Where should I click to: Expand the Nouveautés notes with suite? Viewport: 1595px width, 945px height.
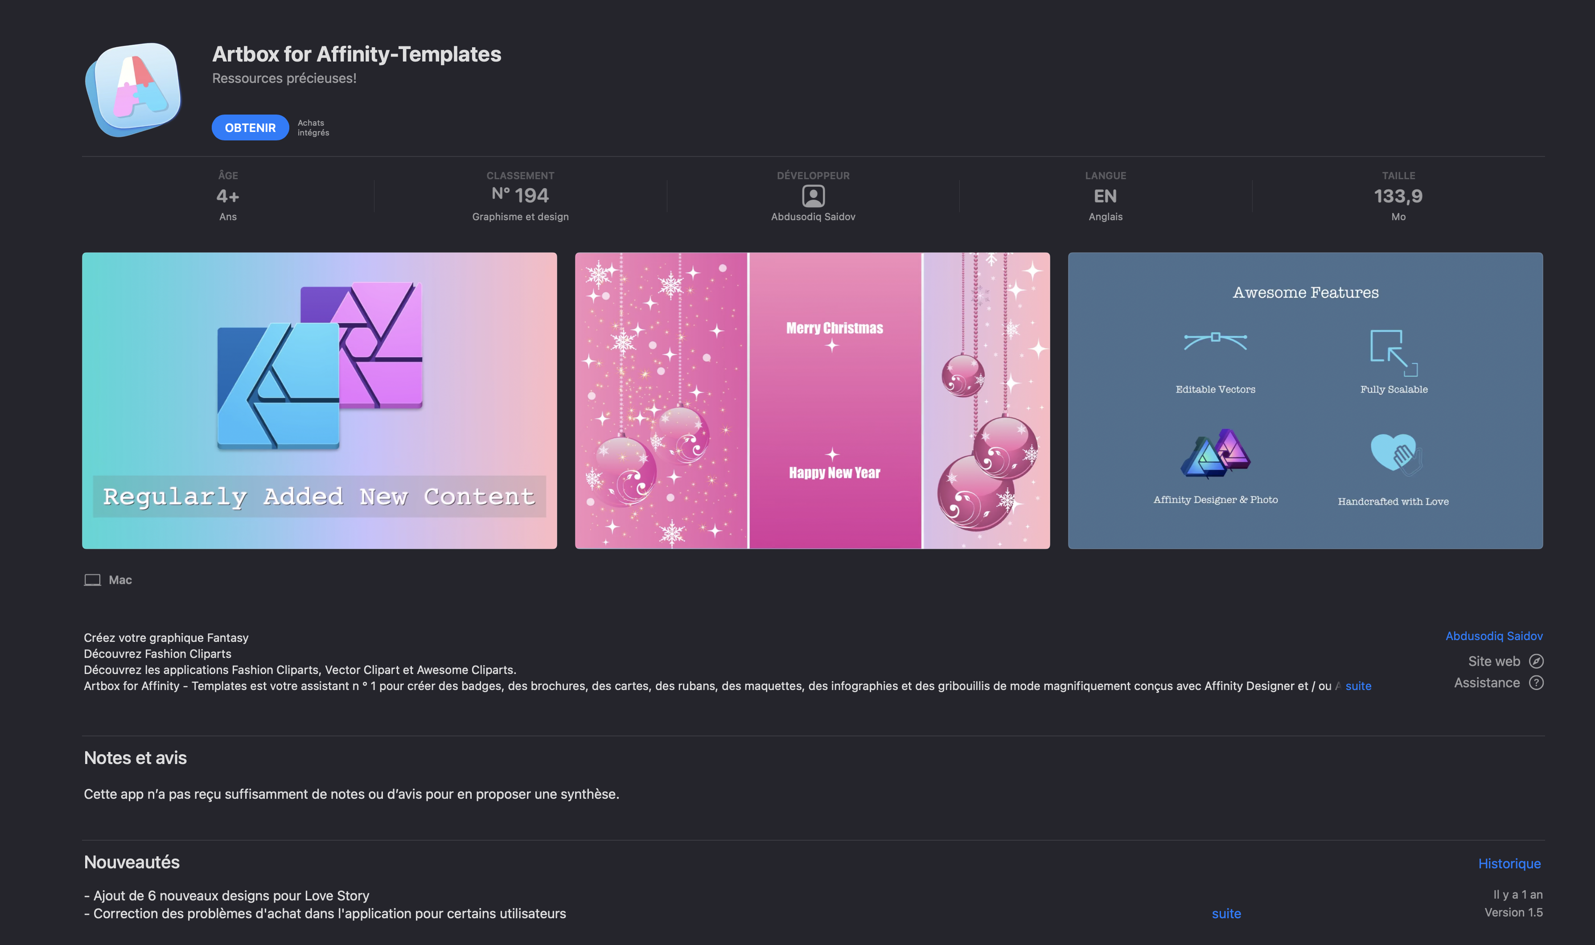[1226, 913]
